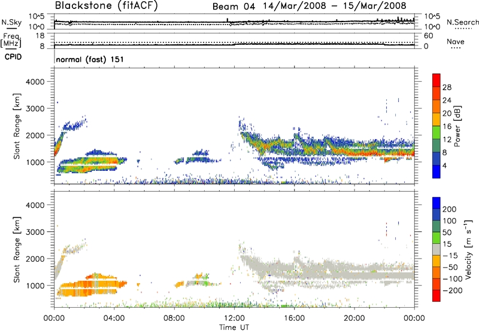The width and height of the screenshot is (479, 331).
Task: Click the "CPID" row label
Action: (x=13, y=57)
